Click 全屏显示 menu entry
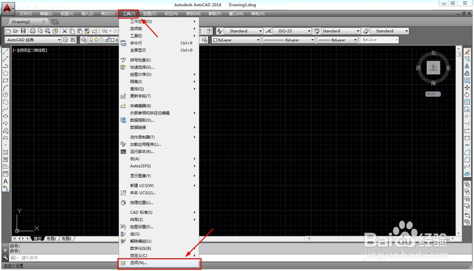The height and width of the screenshot is (271, 474). [x=159, y=50]
